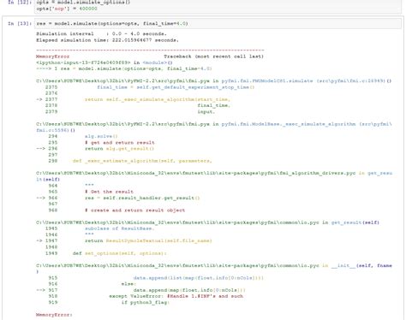Click line 1949 'def set_options(self, options):'
Screen dimensions: 406x320
106,253
